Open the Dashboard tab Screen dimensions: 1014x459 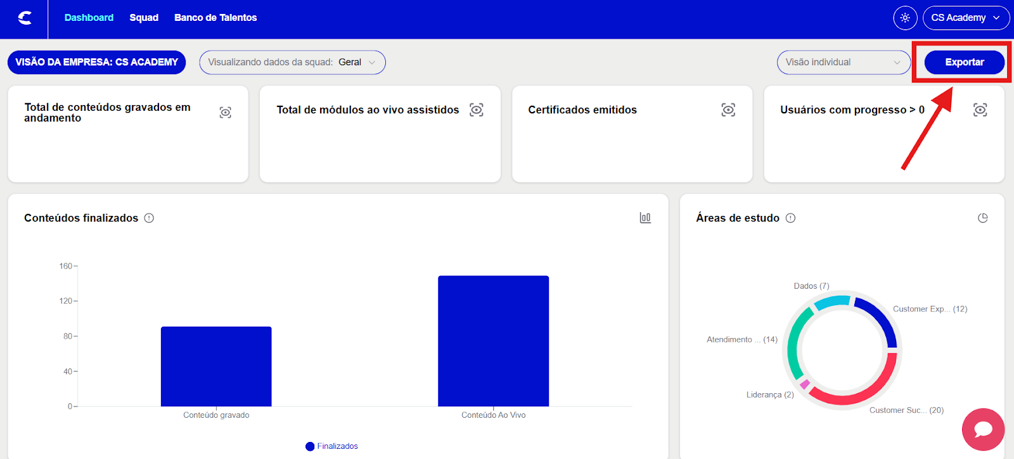pyautogui.click(x=89, y=18)
